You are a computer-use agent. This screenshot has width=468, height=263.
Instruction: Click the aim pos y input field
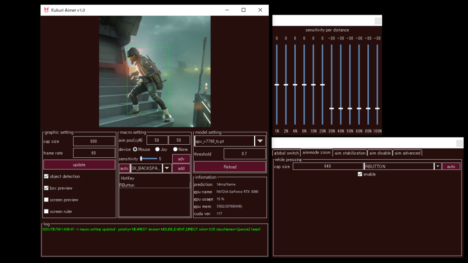[x=179, y=140]
